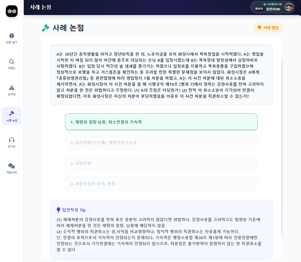Viewport: 301px width, 262px height.
Task: Click the lightbulb icon beside 답안작성 Tip
Action: [58, 210]
